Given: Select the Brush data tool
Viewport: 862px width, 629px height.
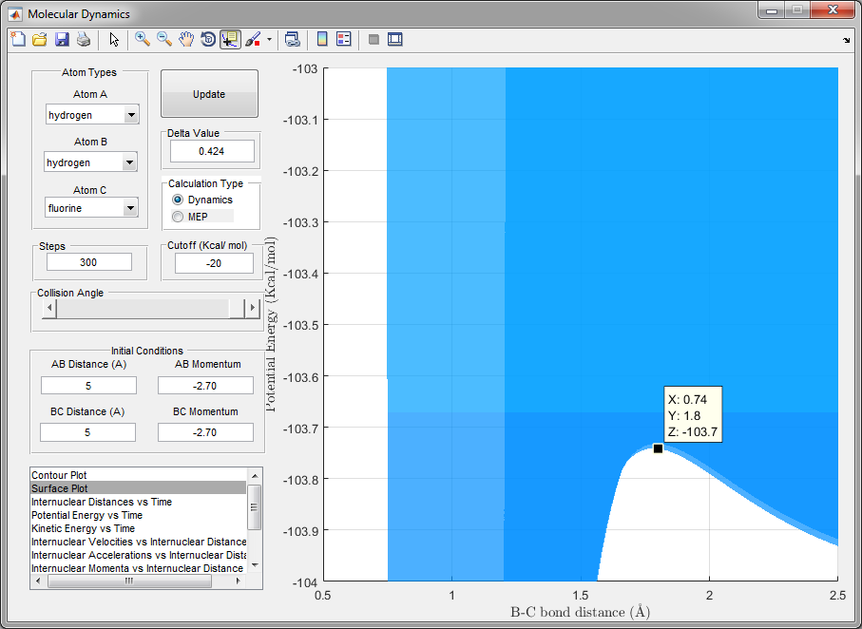Looking at the screenshot, I should [x=253, y=39].
